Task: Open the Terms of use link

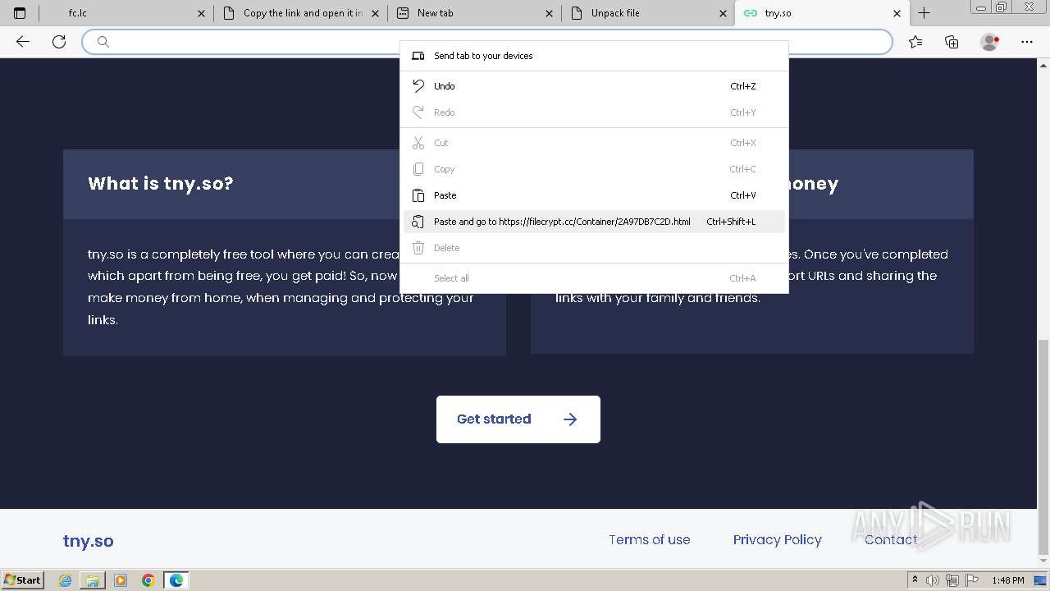Action: [x=649, y=539]
